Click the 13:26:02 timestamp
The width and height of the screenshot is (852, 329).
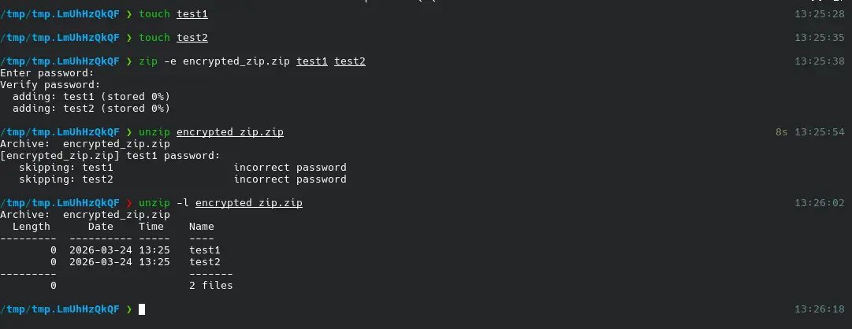820,203
